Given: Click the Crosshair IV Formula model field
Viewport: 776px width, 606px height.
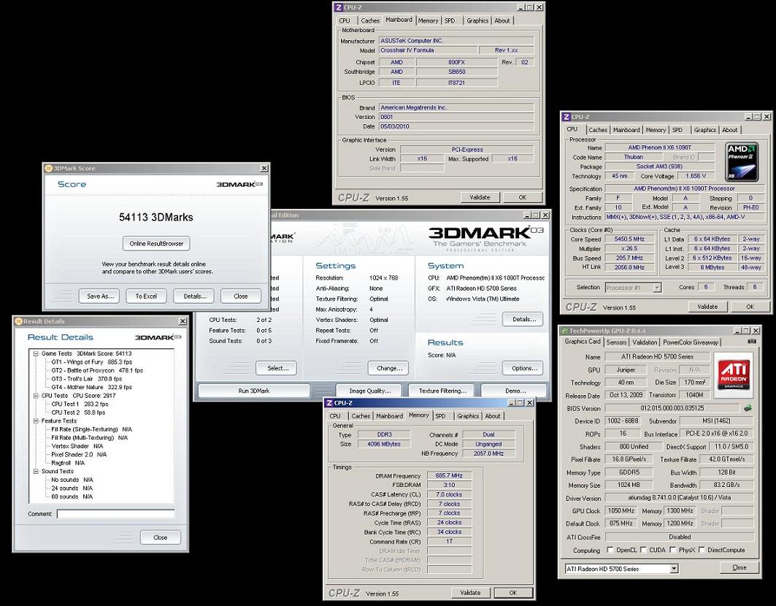Looking at the screenshot, I should [428, 50].
